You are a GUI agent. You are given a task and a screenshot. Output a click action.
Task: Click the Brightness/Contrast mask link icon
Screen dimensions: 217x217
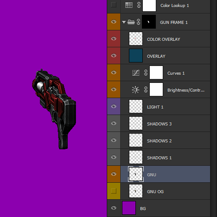click(146, 89)
